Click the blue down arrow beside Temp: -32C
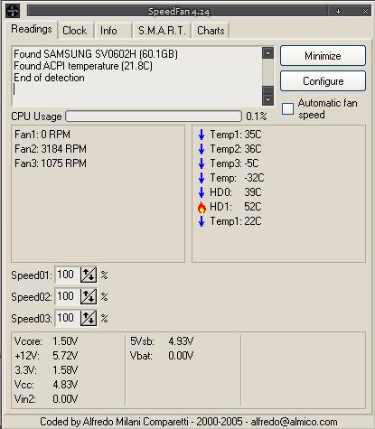Image resolution: width=375 pixels, height=429 pixels. click(x=202, y=178)
